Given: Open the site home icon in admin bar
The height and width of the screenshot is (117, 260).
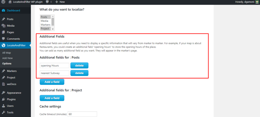Looking at the screenshot, I should tap(10, 2).
